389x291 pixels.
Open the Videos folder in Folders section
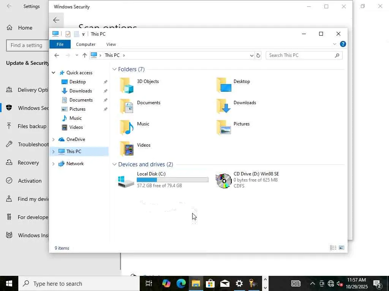click(126, 149)
